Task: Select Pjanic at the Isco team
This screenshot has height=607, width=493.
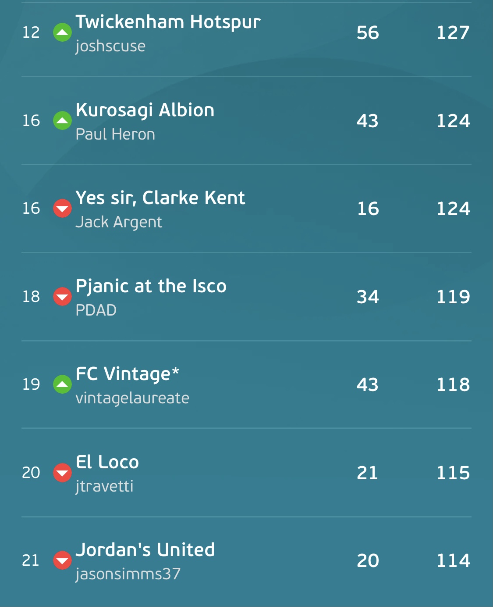Action: [x=151, y=287]
